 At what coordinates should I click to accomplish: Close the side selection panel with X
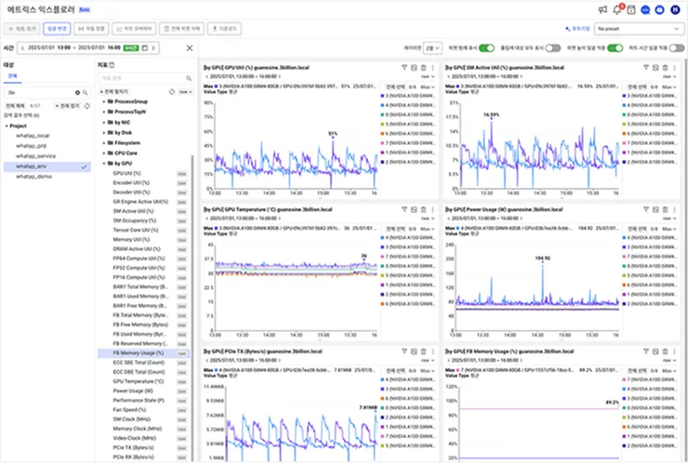pos(189,47)
